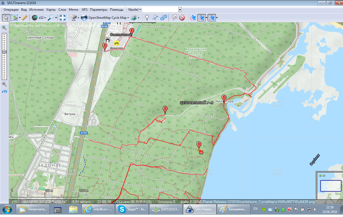Open the Navitel search provider menu

point(135,9)
